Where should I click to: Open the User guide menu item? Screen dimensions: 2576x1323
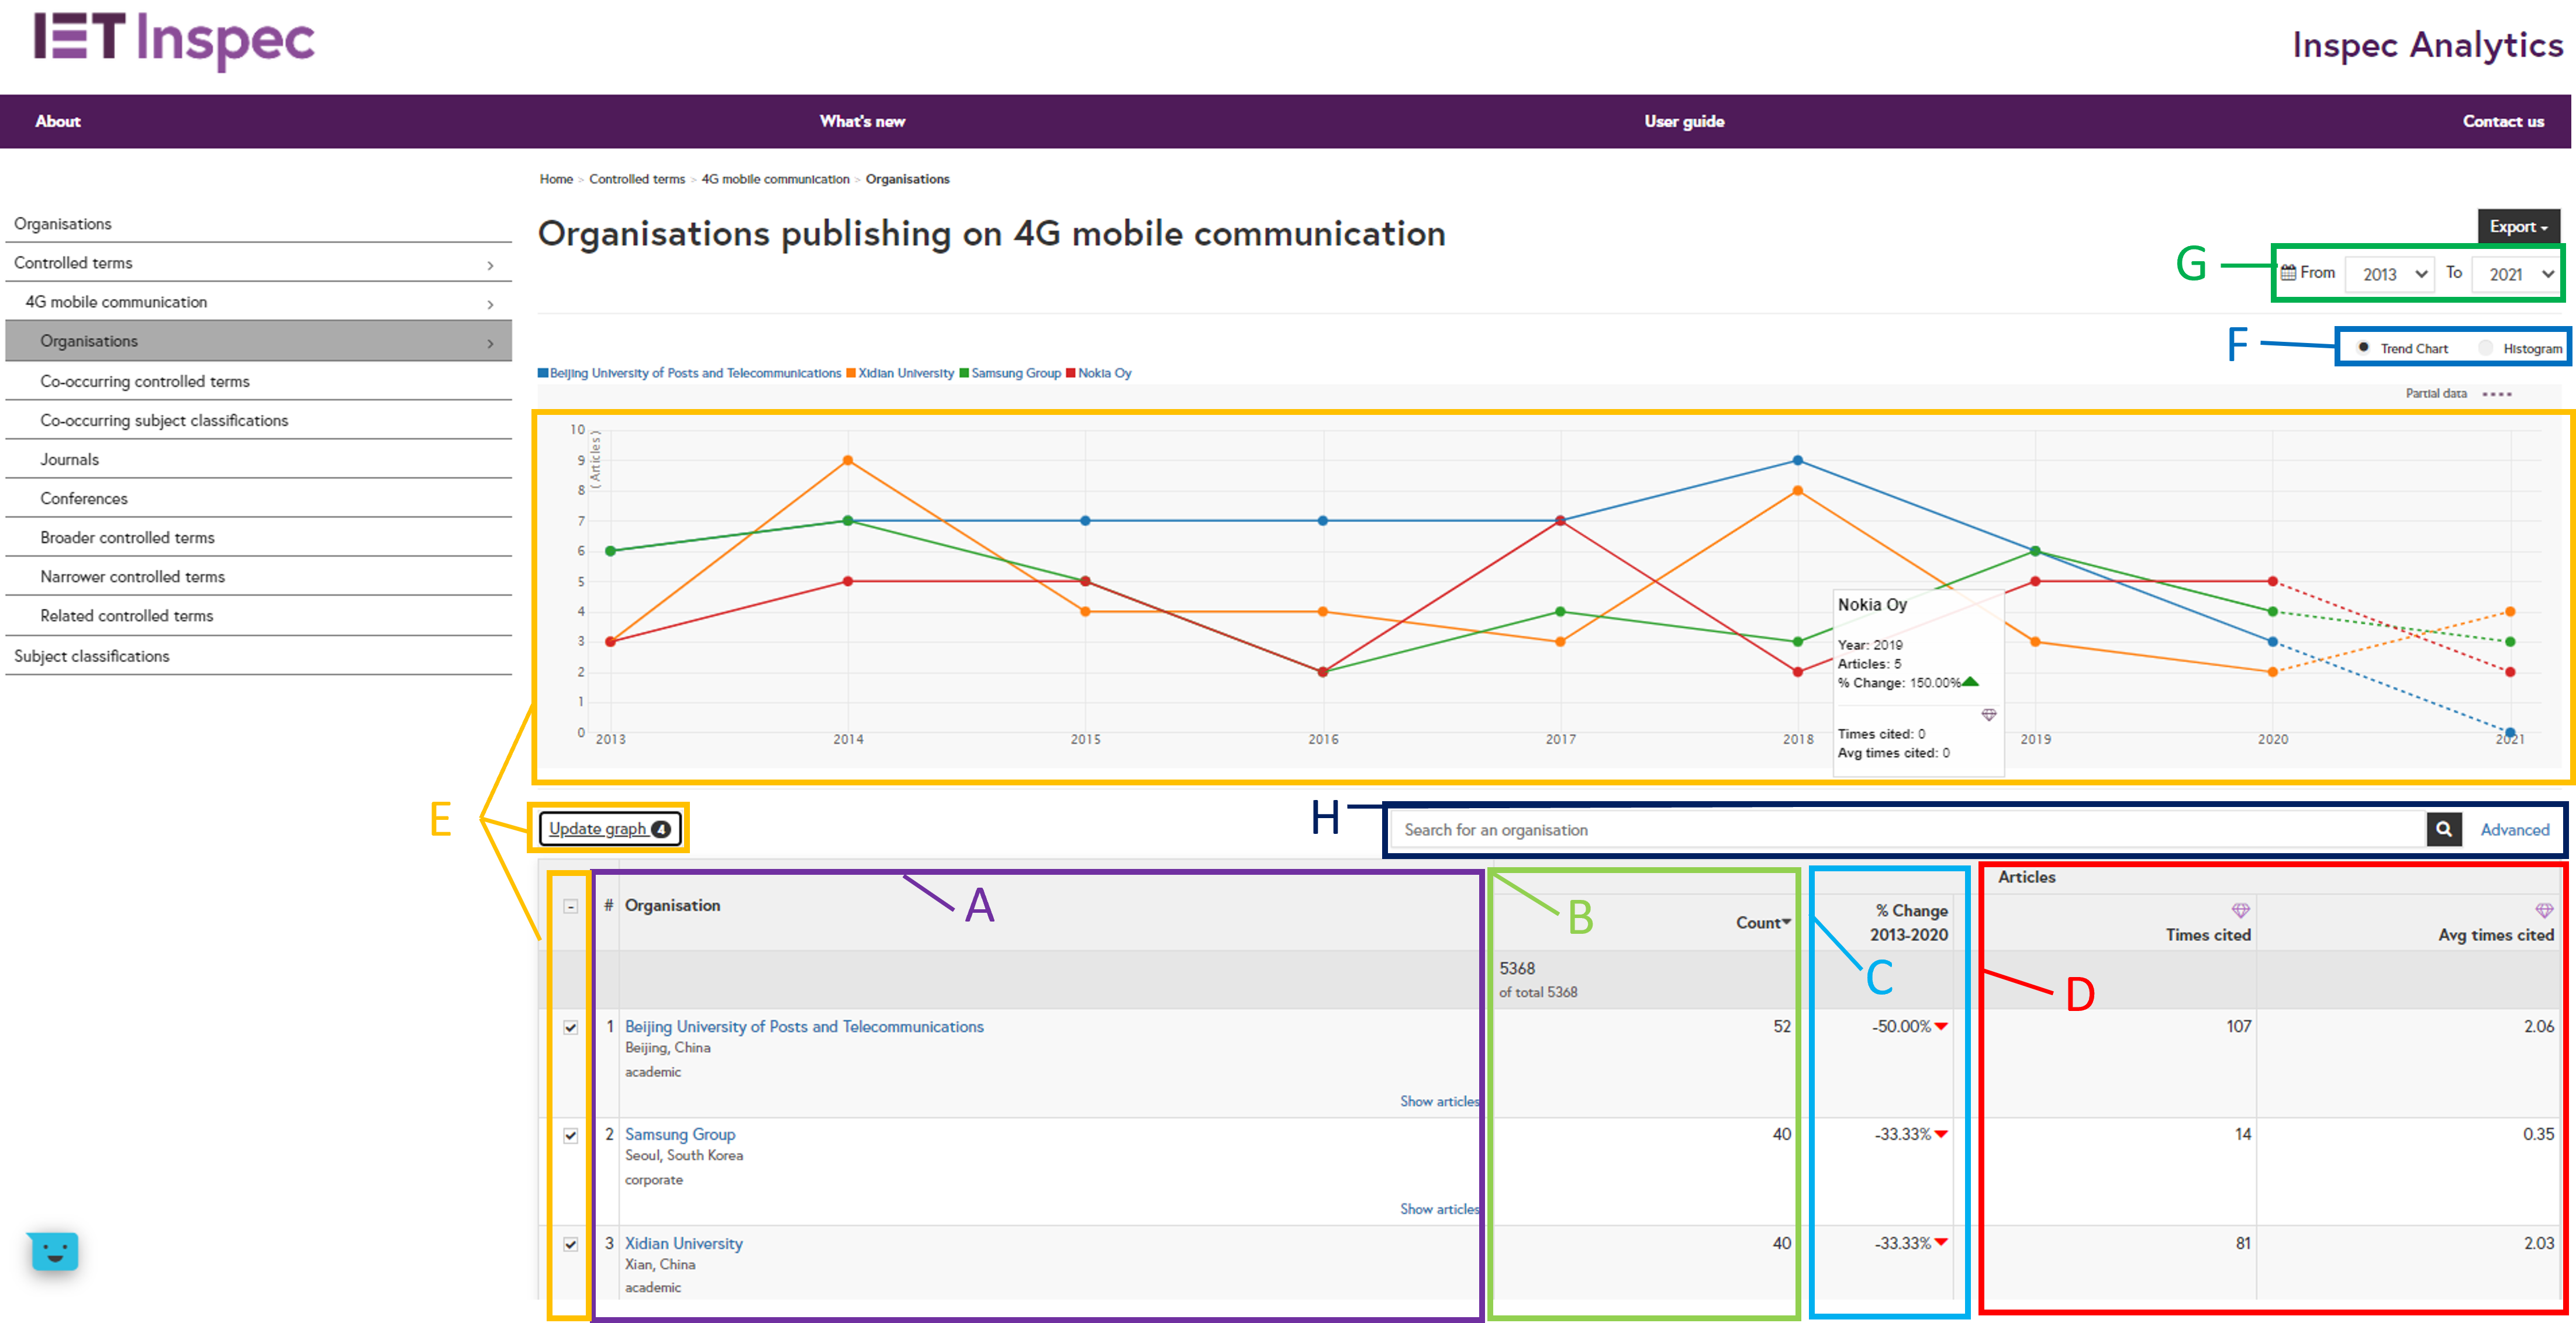(1684, 121)
